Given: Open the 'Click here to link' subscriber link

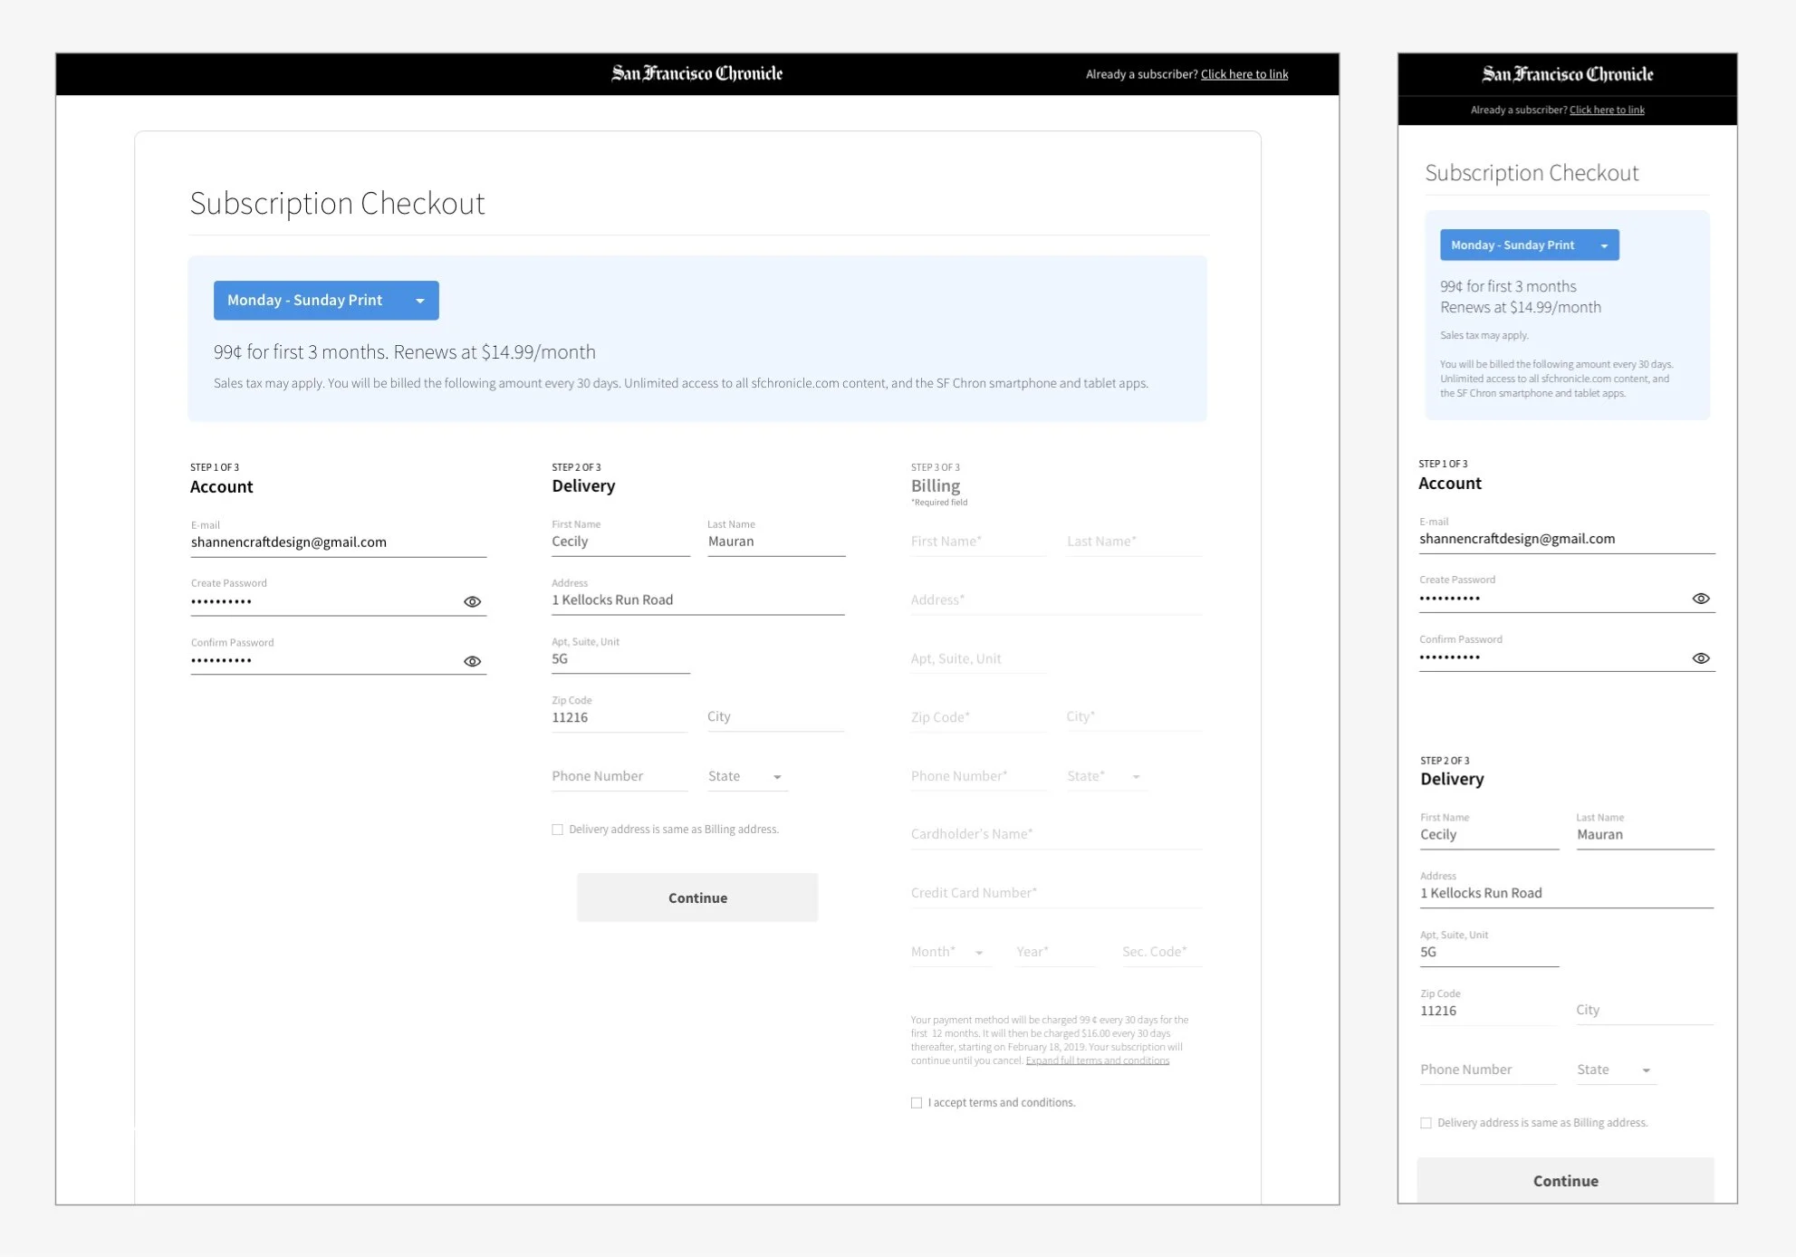Looking at the screenshot, I should (x=1244, y=74).
